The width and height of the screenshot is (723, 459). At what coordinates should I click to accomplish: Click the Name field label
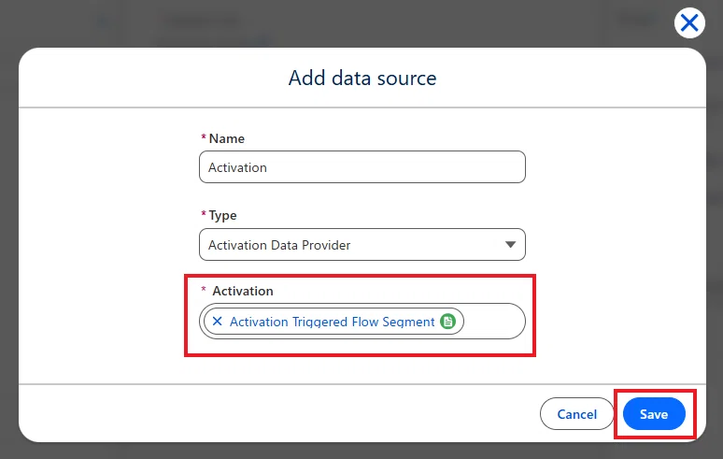pos(226,138)
